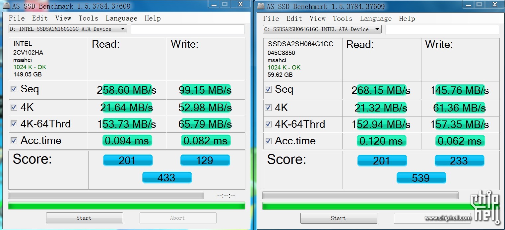This screenshot has width=505, height=230.
Task: Click the total score 433
Action: point(167,177)
